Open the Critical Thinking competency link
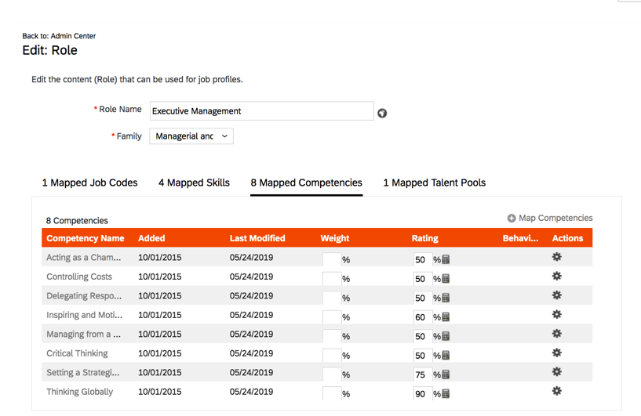641x416 pixels. coord(77,353)
